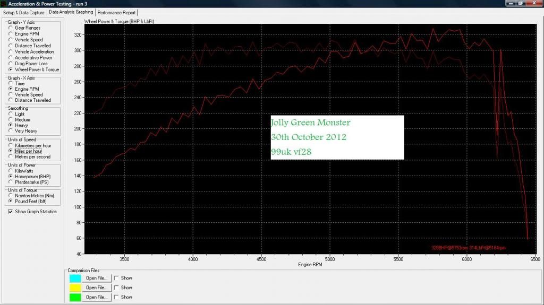Click the application icon in title bar
The image size is (544, 305).
[4, 4]
